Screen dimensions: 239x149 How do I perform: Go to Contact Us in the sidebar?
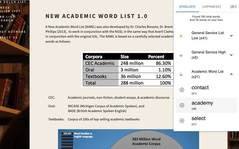[x=9, y=37]
